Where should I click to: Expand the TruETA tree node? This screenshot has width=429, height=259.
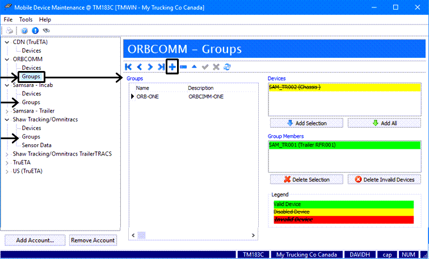coord(7,162)
